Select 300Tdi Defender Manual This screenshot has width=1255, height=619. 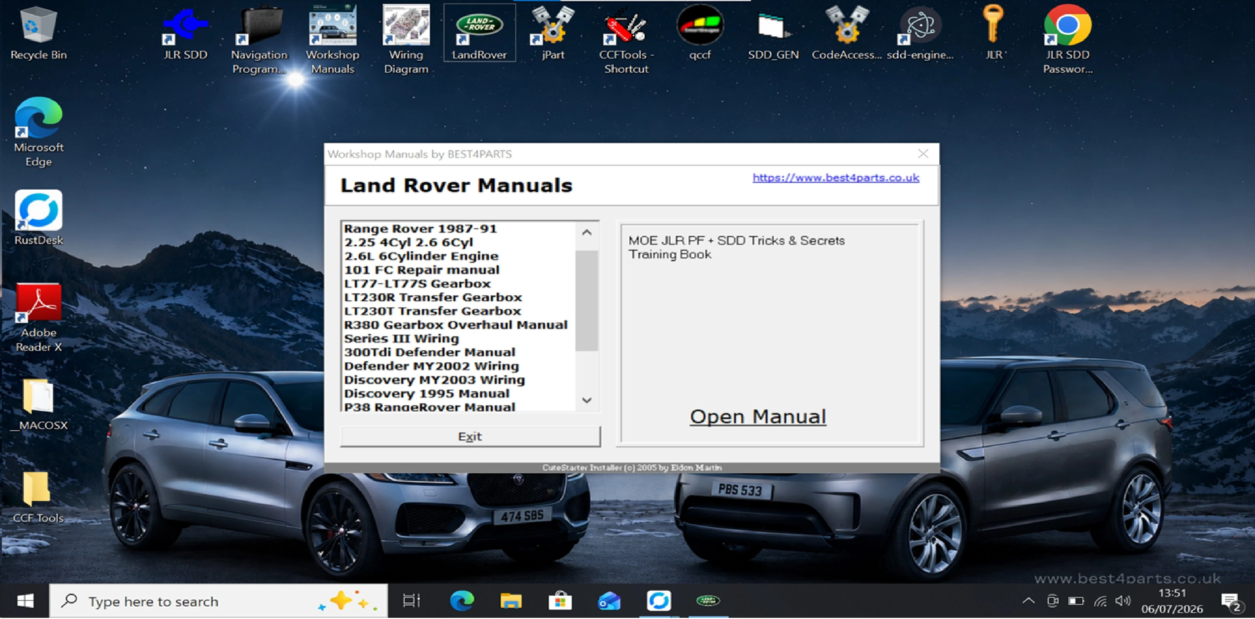point(429,352)
